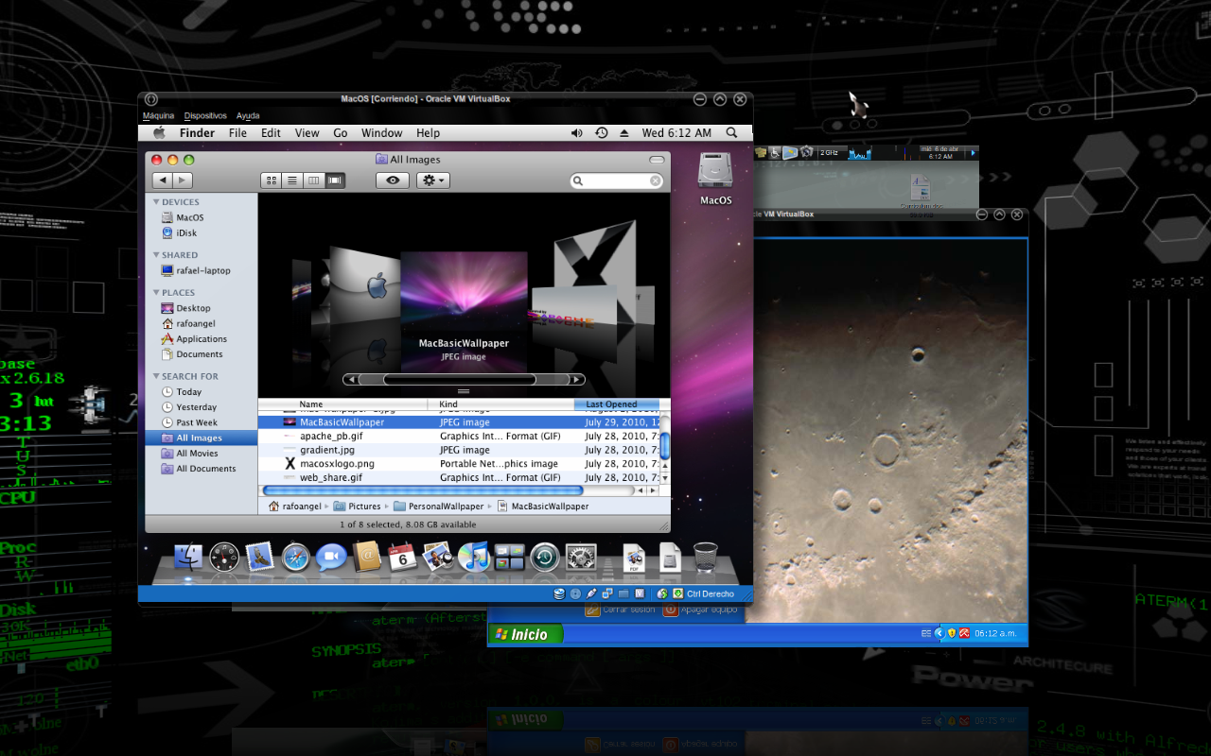Switch Finder to column view

coord(313,180)
